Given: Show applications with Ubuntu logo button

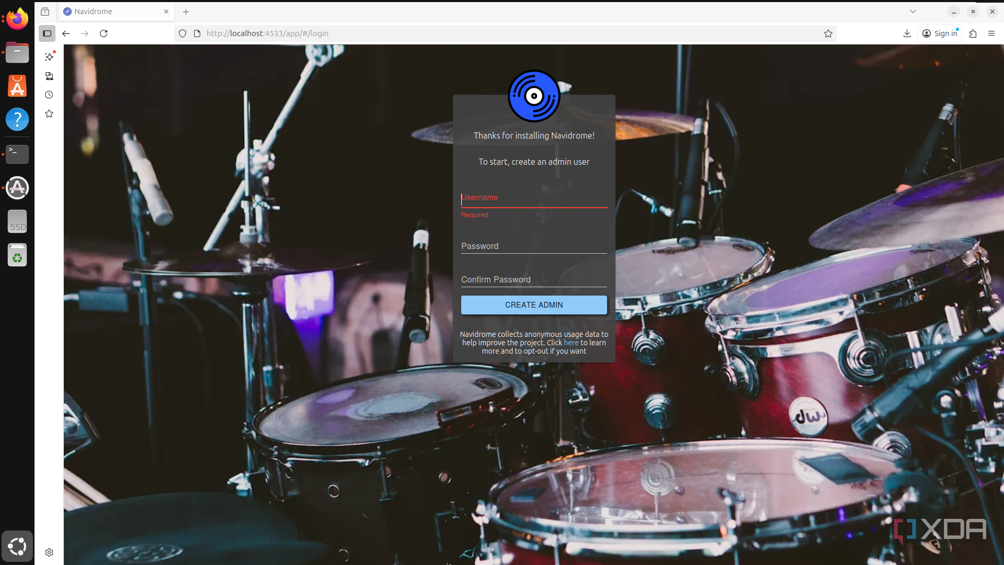Looking at the screenshot, I should (x=17, y=546).
